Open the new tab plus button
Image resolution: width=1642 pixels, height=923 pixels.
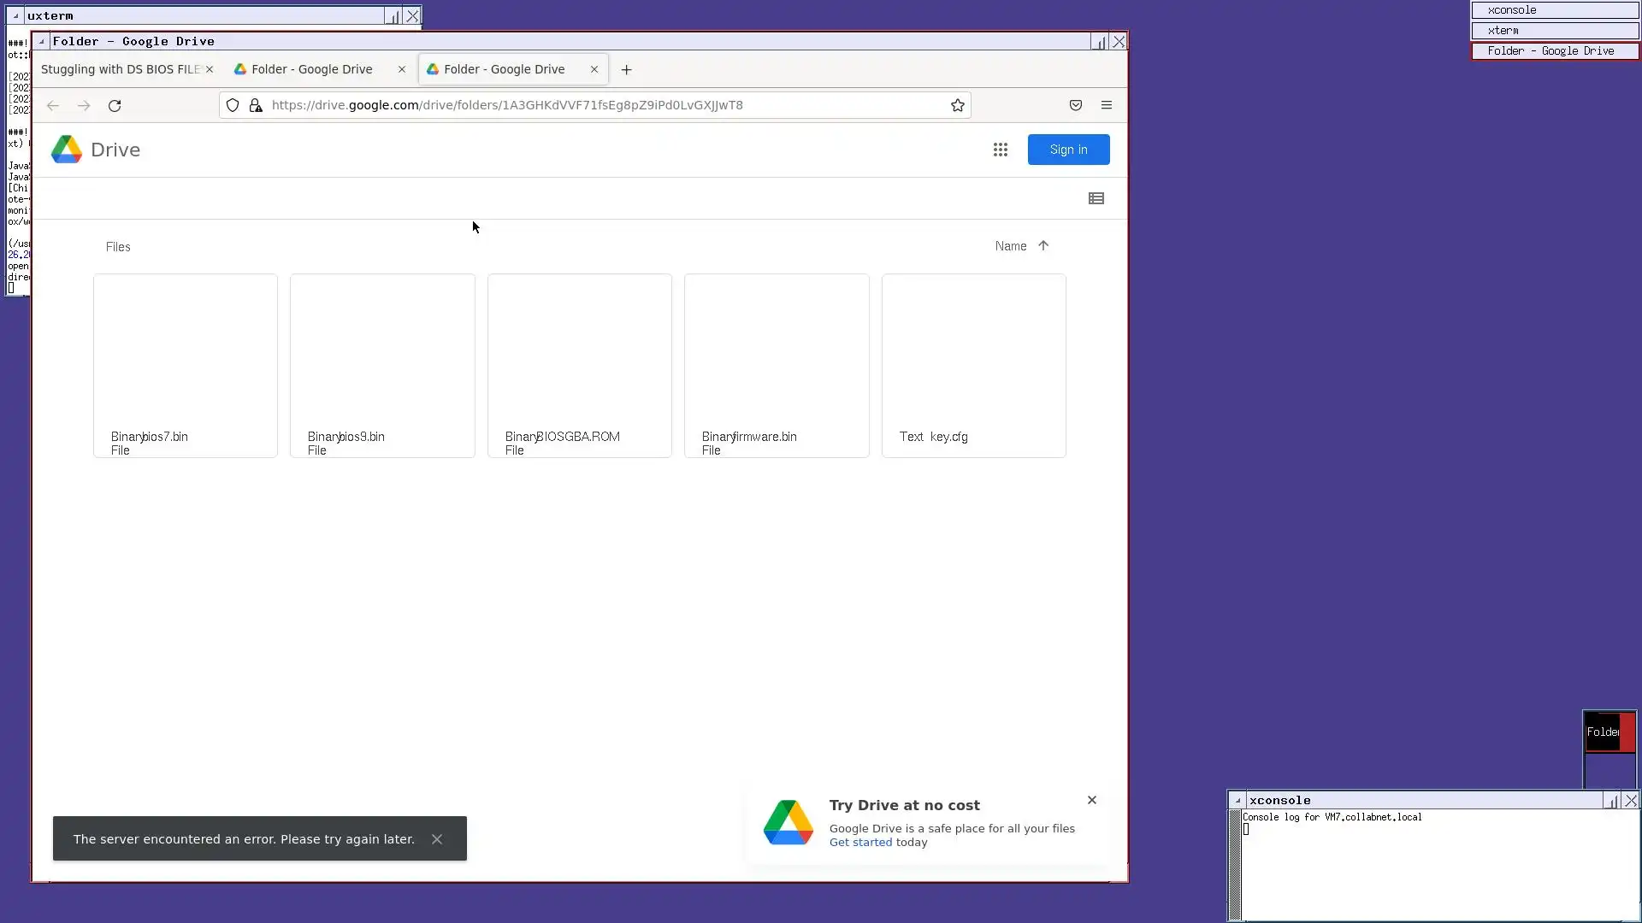tap(626, 70)
